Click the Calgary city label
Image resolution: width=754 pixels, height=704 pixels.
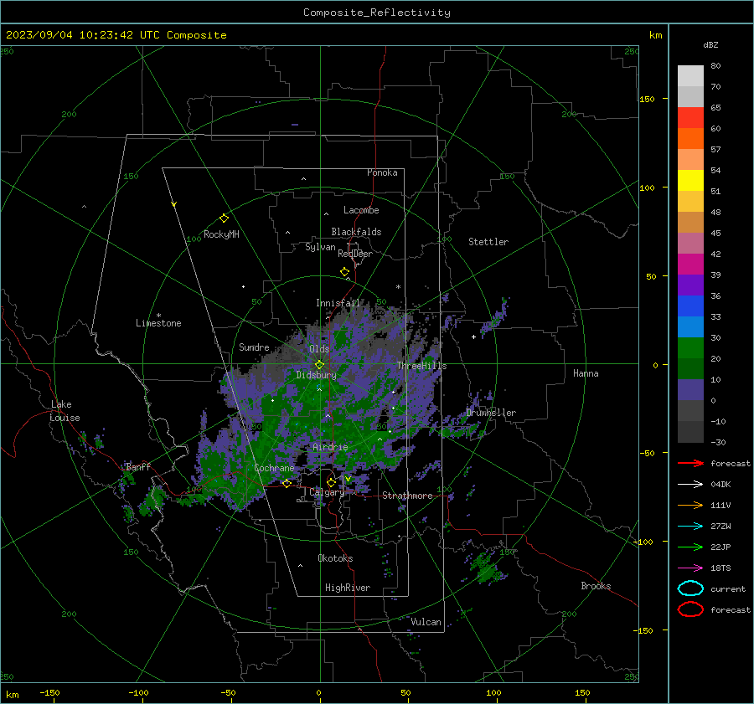point(327,492)
